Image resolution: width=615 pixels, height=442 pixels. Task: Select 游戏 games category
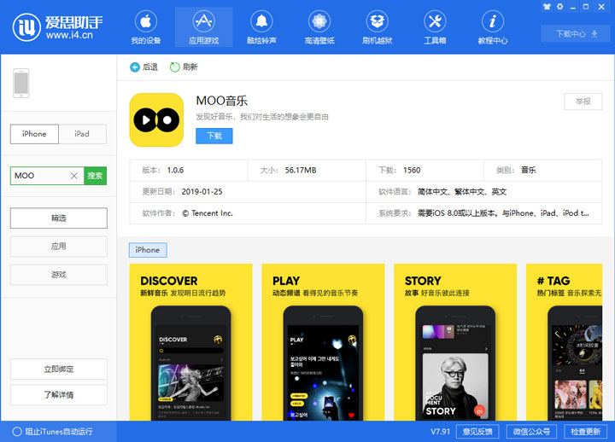[58, 274]
